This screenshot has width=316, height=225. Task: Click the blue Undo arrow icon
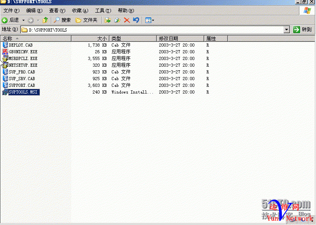point(136,20)
